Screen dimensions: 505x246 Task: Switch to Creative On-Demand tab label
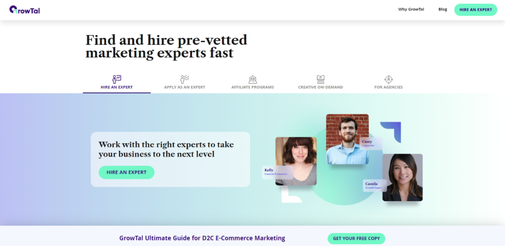point(320,87)
